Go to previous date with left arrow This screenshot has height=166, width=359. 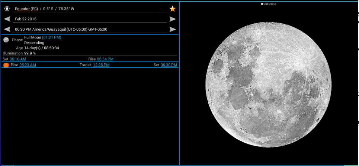click(x=7, y=19)
